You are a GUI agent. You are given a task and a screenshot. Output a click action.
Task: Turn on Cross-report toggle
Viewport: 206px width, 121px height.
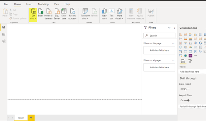click(x=187, y=89)
